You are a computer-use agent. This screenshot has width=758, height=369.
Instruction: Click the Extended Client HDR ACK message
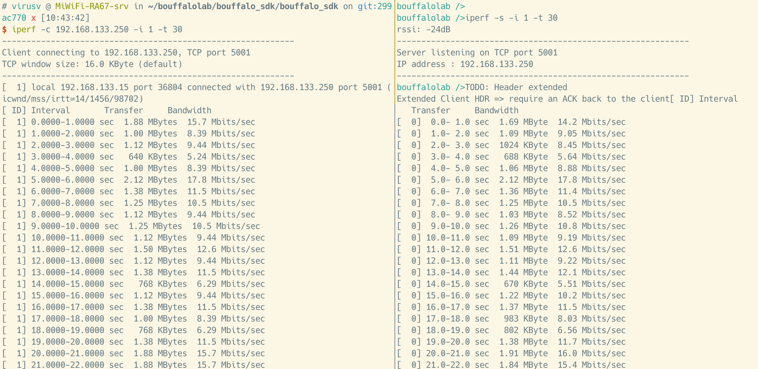[x=533, y=99]
